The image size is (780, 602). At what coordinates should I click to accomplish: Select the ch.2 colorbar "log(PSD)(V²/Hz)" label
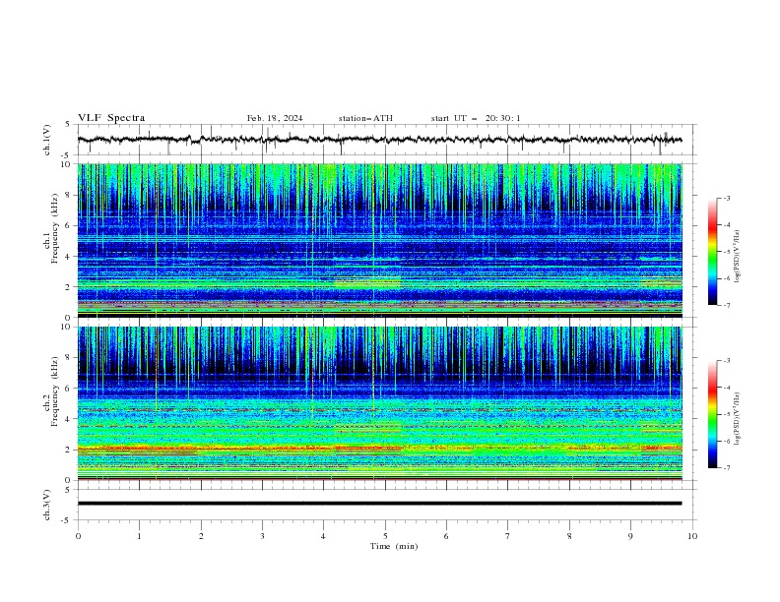[x=737, y=418]
